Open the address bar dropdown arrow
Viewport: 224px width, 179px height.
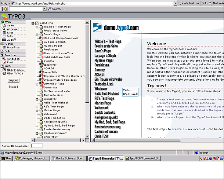click(176, 3)
